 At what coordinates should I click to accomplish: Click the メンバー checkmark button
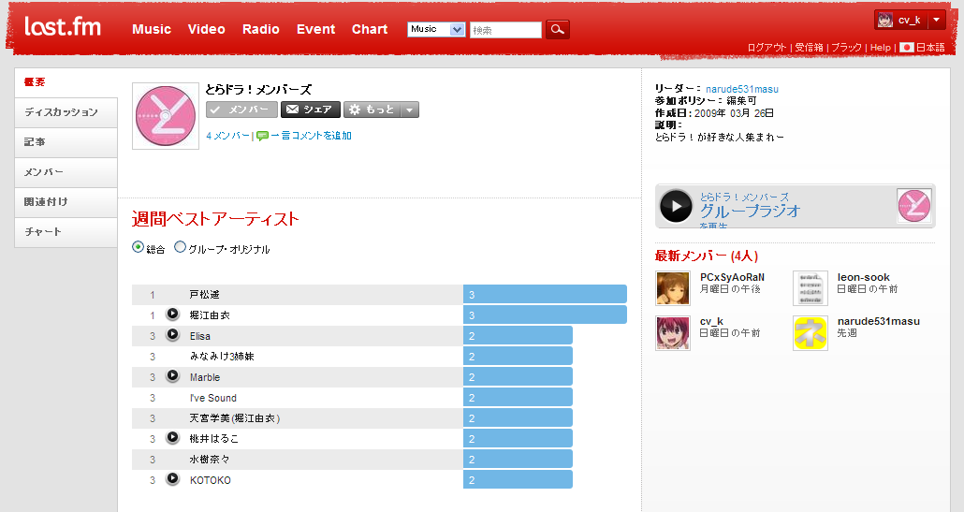241,110
